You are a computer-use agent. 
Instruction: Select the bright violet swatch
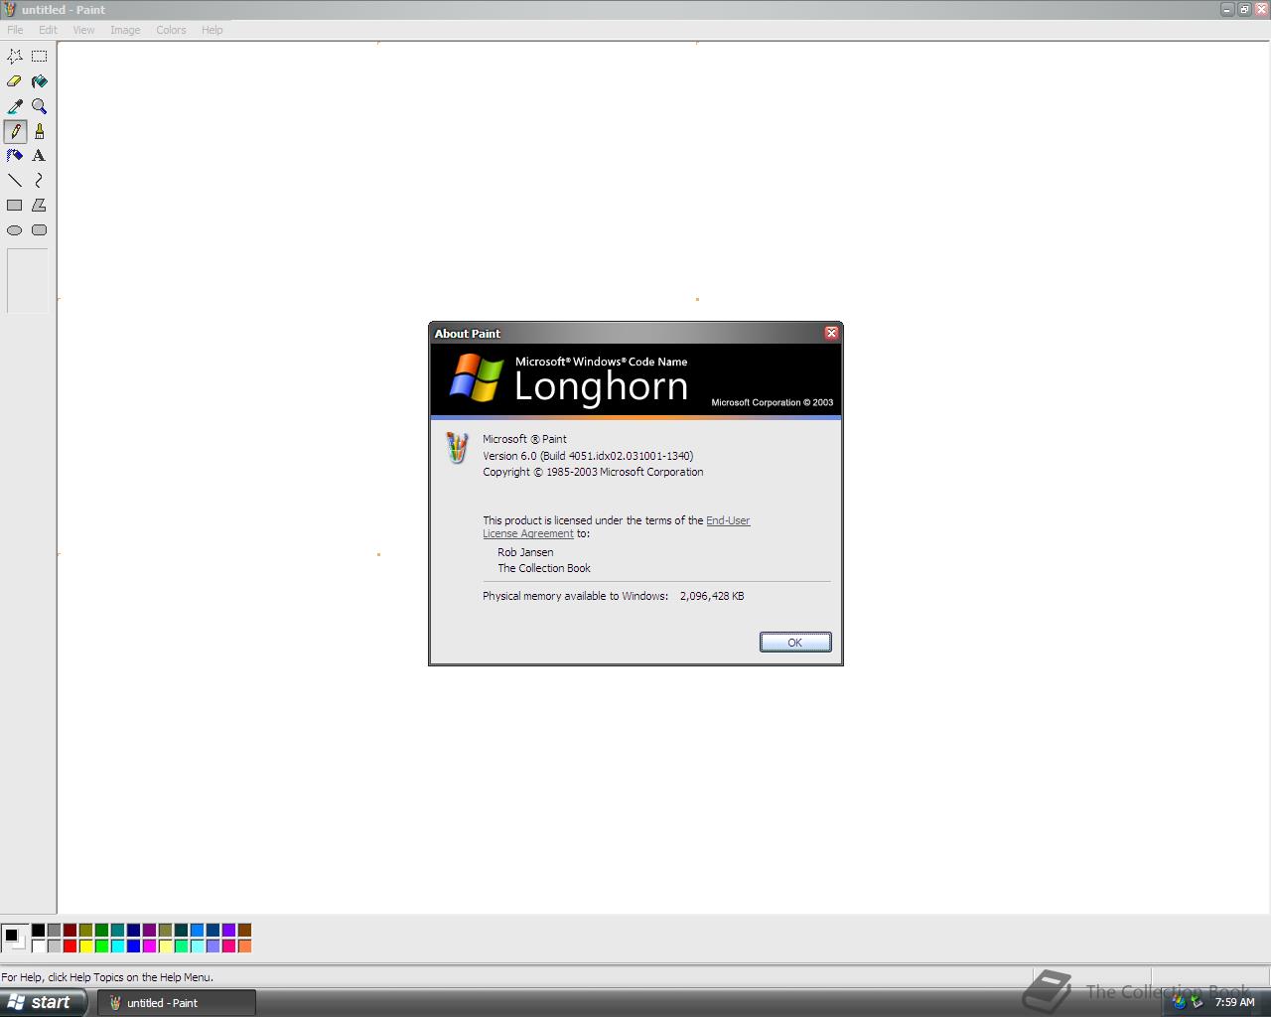coord(229,931)
